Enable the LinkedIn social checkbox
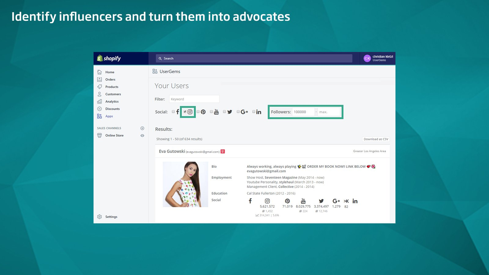The width and height of the screenshot is (489, 275). click(x=254, y=112)
